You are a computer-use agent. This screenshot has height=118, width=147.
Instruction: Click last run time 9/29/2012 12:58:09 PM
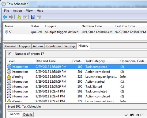(130, 32)
